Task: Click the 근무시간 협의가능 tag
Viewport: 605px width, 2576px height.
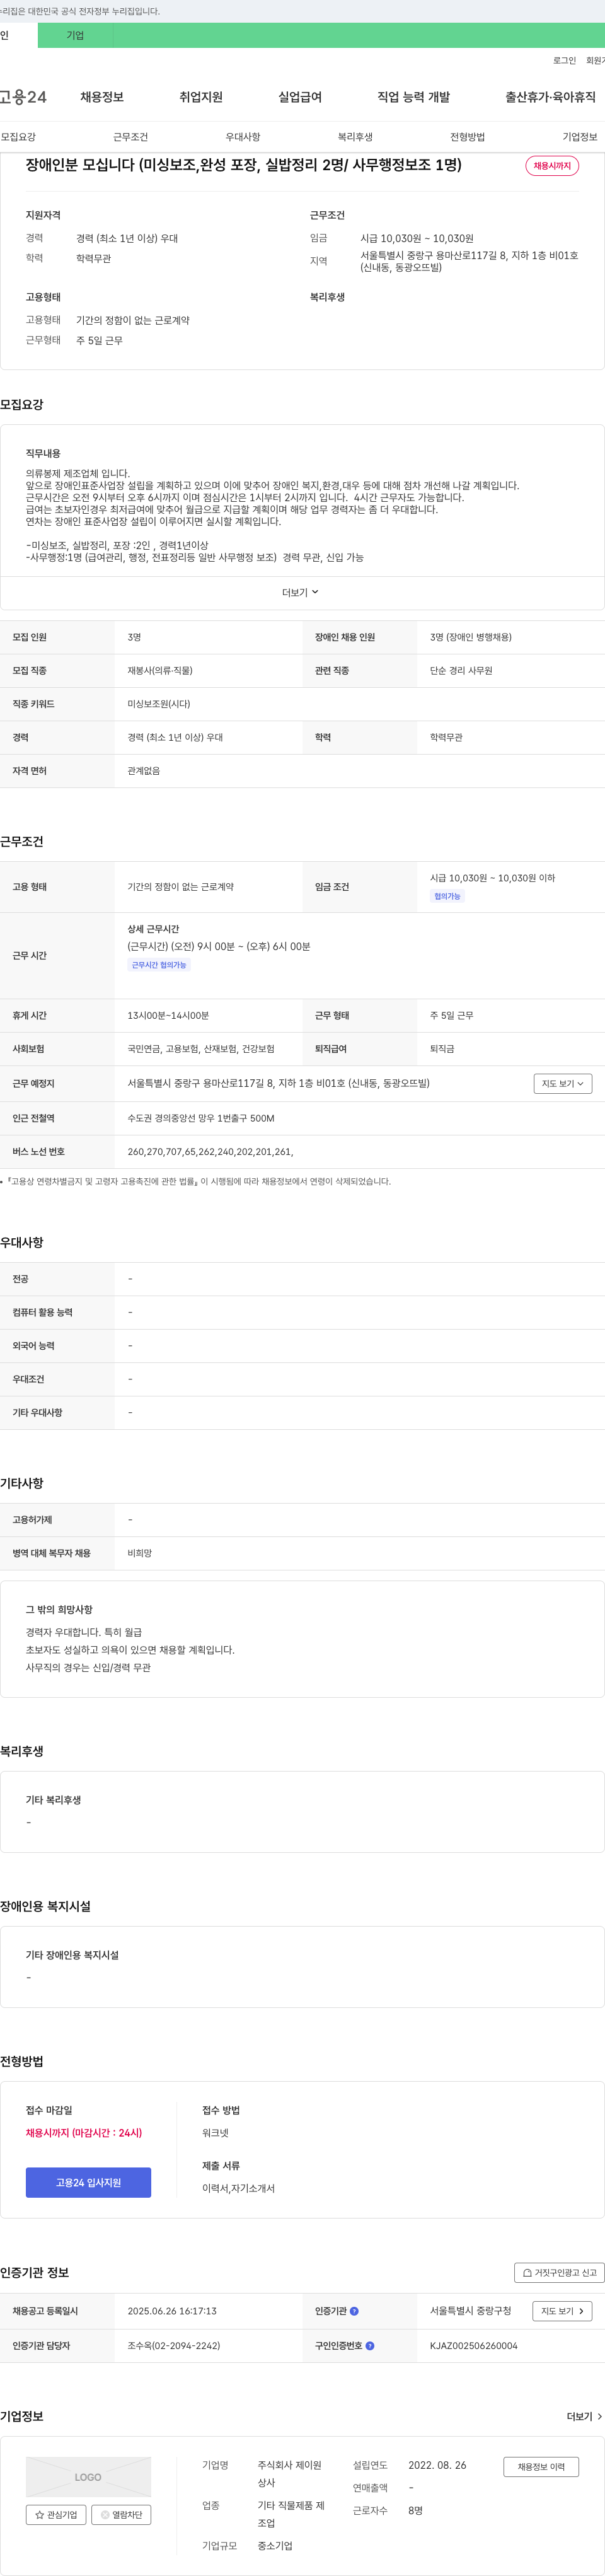Action: coord(159,965)
